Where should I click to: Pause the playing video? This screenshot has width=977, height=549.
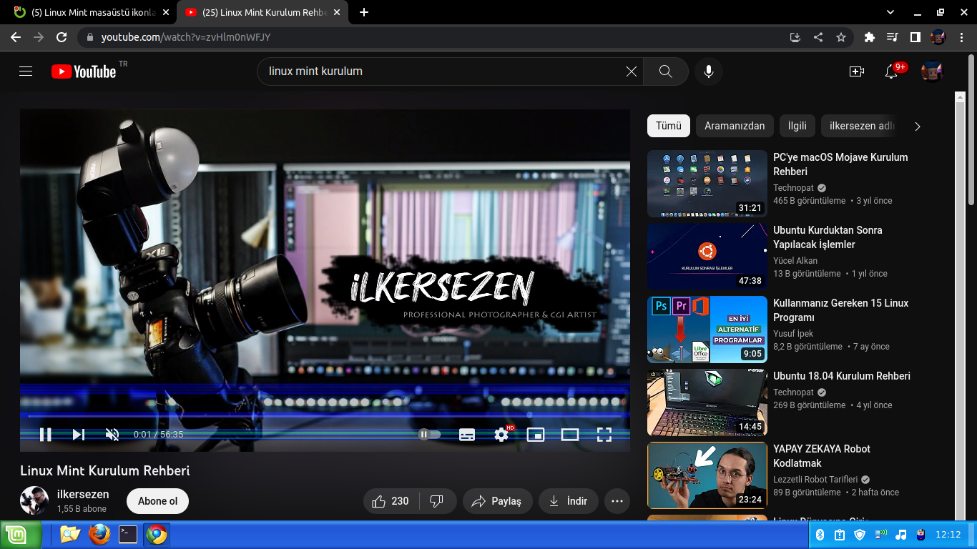pyautogui.click(x=45, y=434)
